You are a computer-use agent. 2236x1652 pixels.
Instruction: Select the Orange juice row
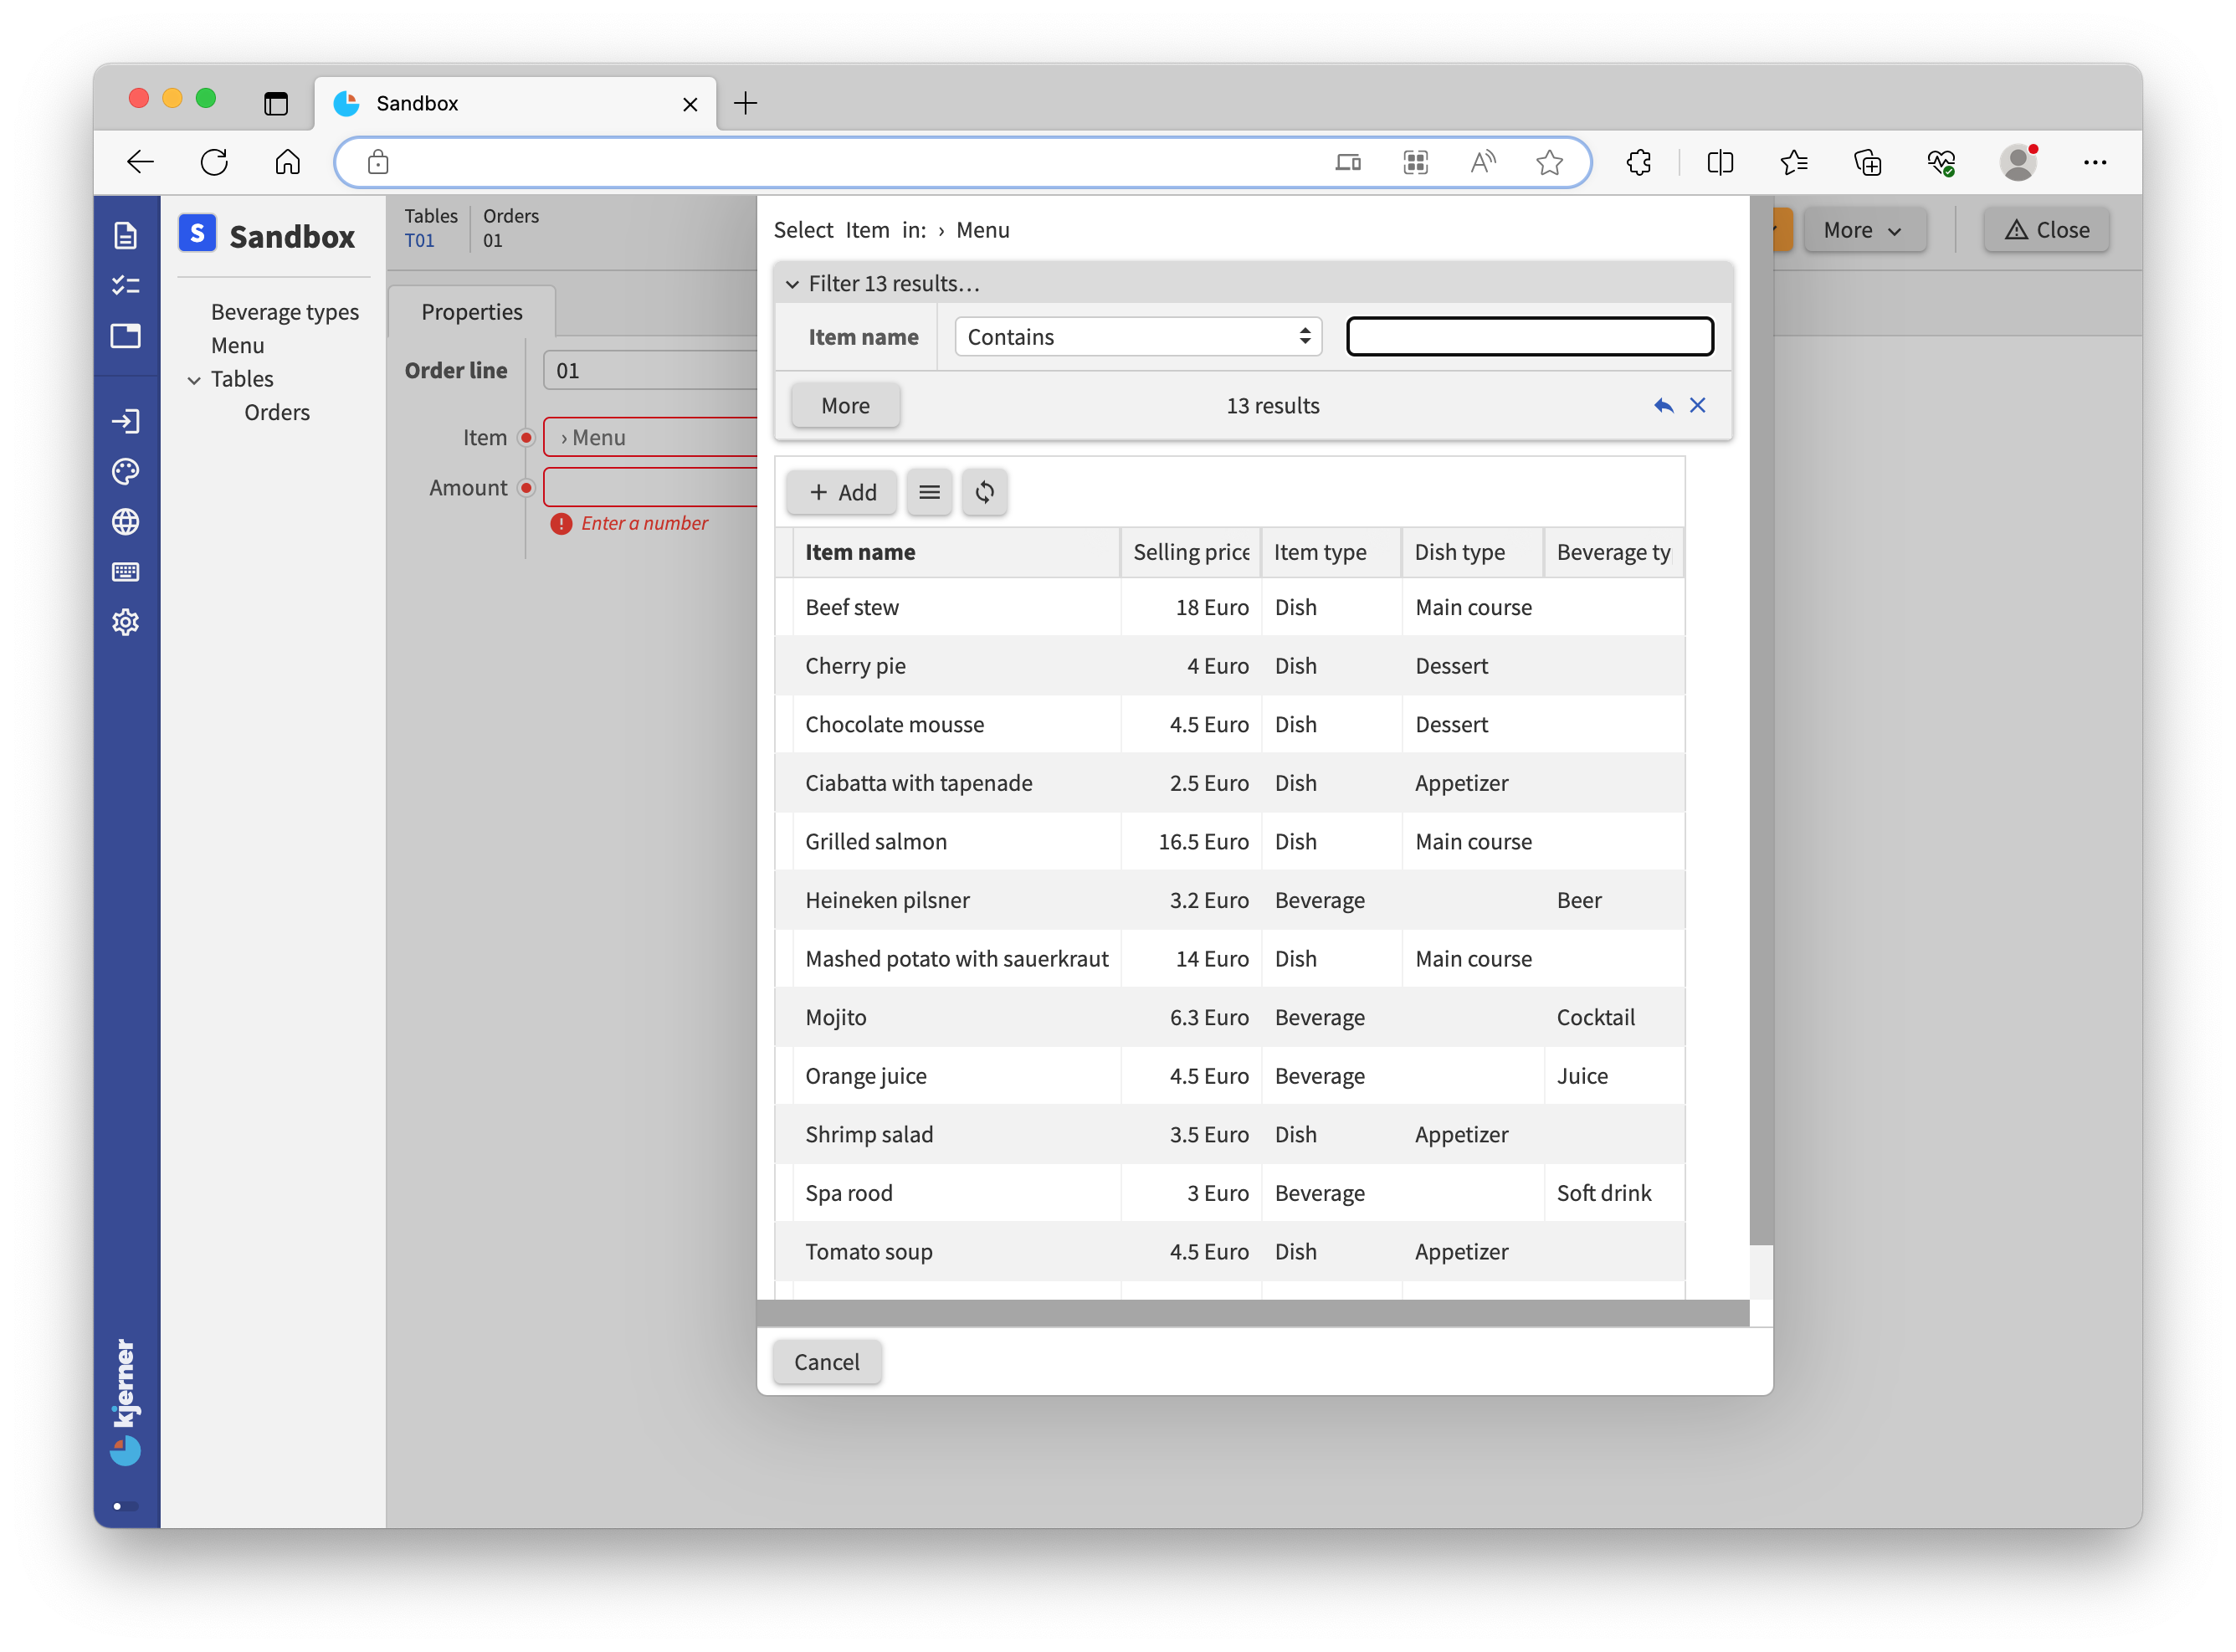1230,1076
